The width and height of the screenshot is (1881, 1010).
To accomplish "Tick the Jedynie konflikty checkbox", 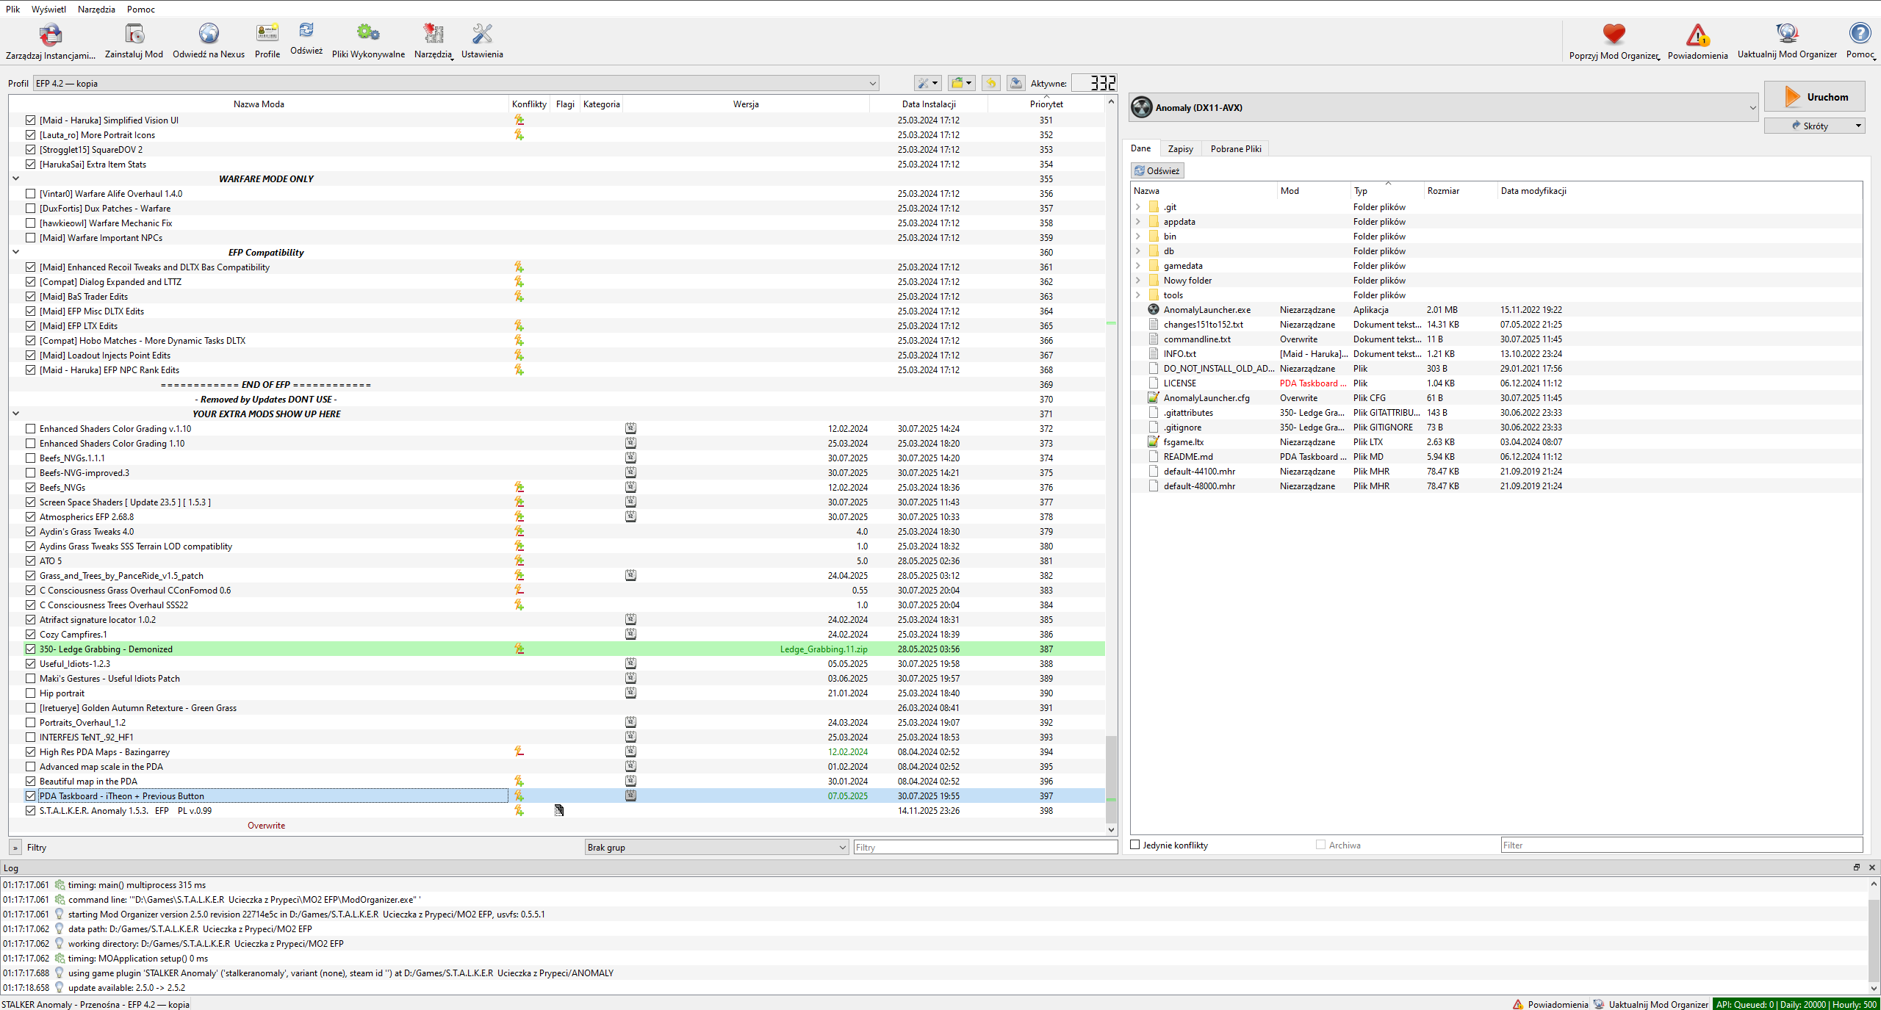I will [x=1135, y=845].
